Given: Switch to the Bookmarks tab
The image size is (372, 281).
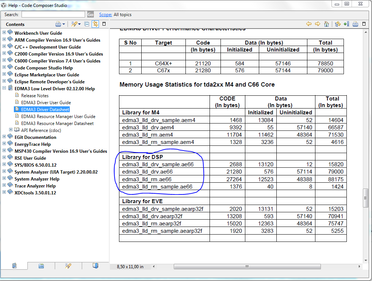Looking at the screenshot, I should click(96, 266).
